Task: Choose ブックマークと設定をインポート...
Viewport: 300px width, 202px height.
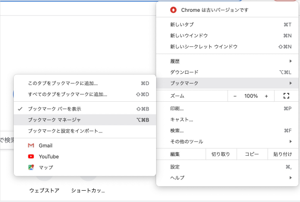Action: (85, 131)
